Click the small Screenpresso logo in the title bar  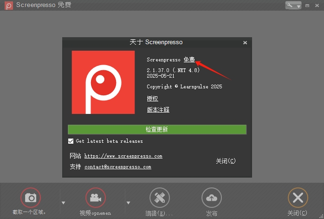7,6
